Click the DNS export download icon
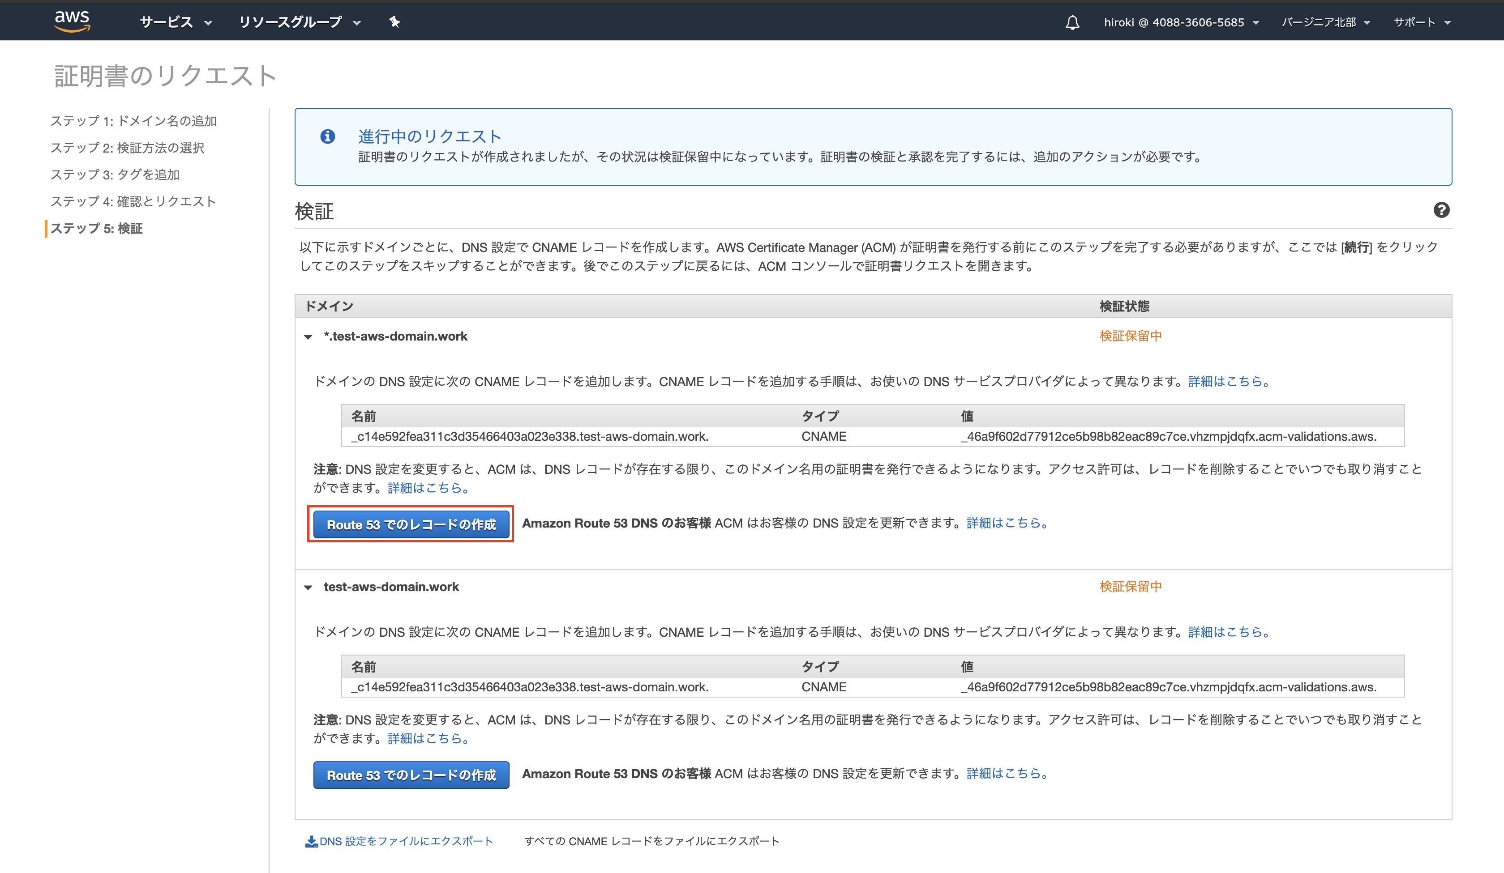The image size is (1504, 873). [x=311, y=841]
